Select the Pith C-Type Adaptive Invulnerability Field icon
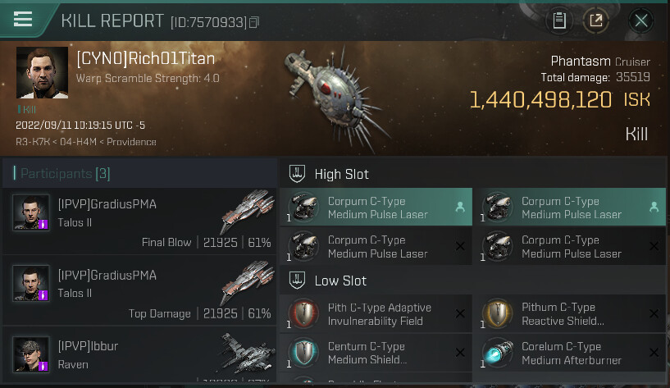The height and width of the screenshot is (388, 670). click(304, 314)
